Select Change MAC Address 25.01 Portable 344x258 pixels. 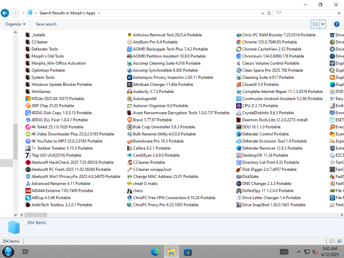[x=166, y=177]
